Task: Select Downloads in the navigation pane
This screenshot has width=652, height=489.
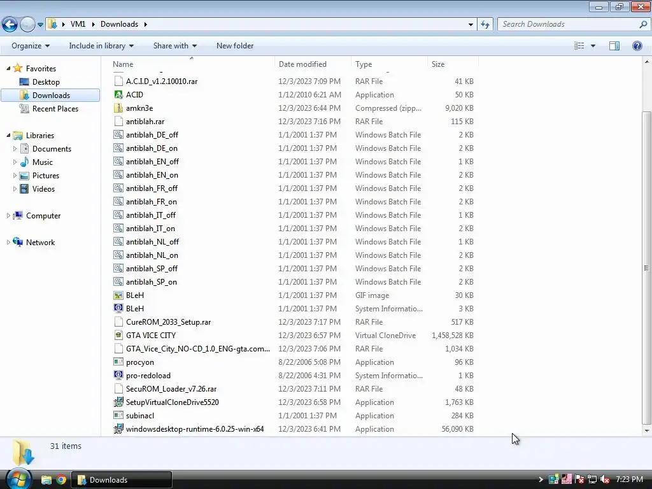Action: click(x=51, y=96)
